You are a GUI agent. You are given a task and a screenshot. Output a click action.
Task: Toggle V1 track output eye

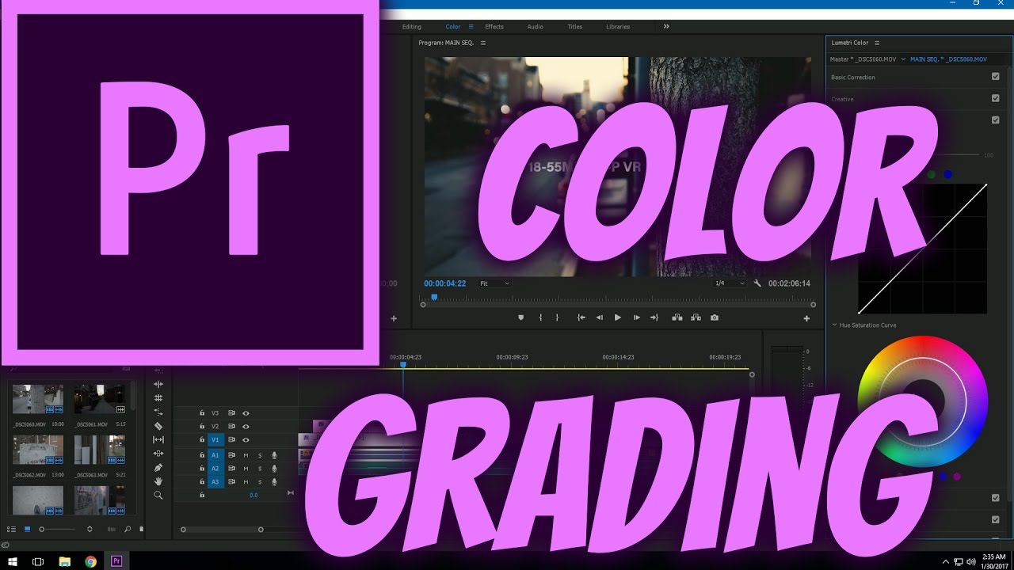click(x=246, y=440)
